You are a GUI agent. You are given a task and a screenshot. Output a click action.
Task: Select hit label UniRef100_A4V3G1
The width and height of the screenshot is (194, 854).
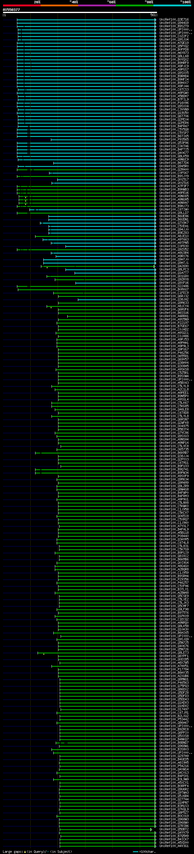pos(174,846)
